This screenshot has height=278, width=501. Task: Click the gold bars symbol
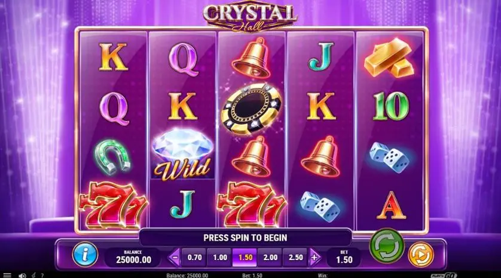(x=389, y=57)
